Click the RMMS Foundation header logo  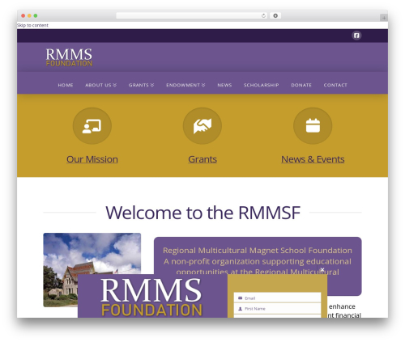[69, 57]
